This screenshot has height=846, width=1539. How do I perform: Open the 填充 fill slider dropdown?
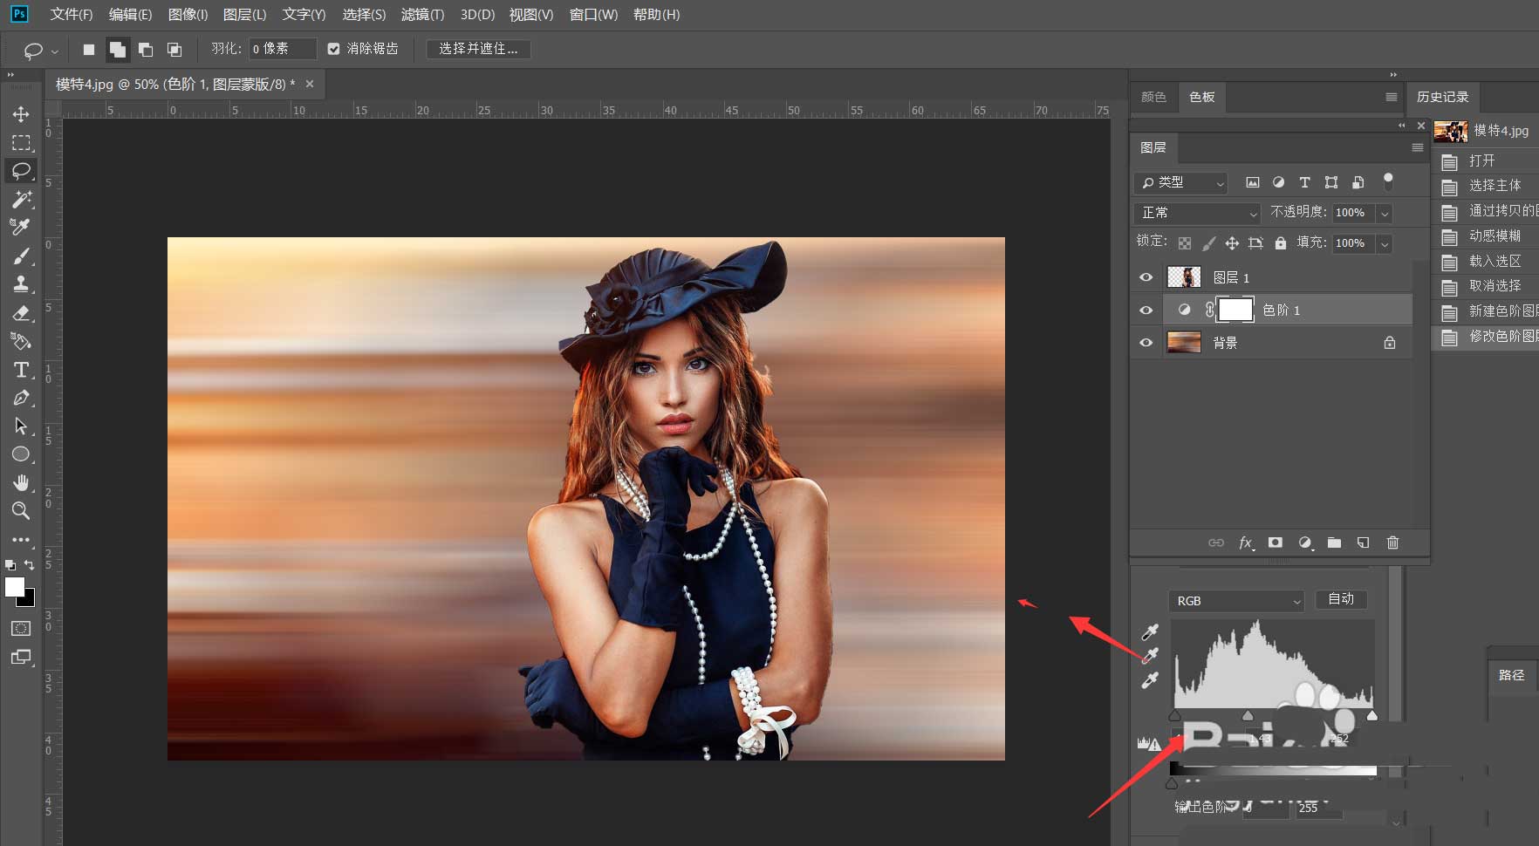[x=1385, y=243]
